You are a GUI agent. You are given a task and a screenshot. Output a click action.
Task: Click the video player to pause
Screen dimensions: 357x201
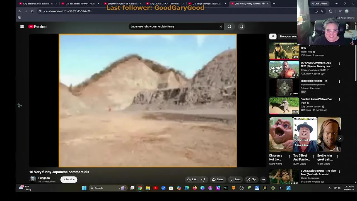coord(148,100)
